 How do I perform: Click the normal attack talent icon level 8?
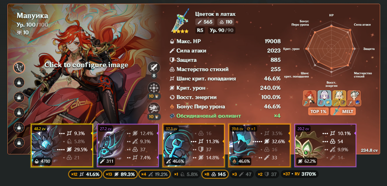point(154,67)
